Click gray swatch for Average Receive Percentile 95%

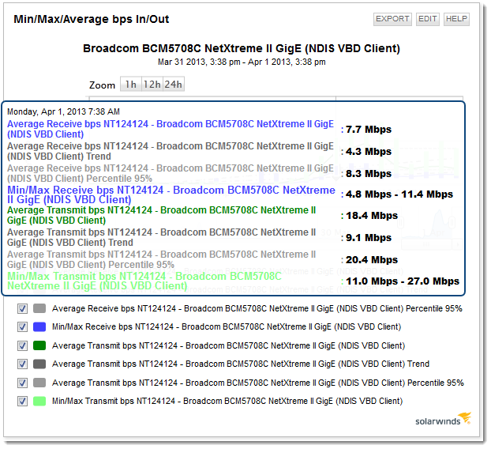pos(39,308)
